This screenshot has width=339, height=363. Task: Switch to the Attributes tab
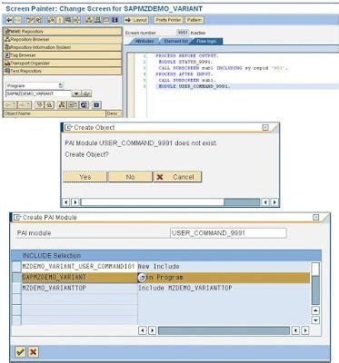[x=144, y=42]
